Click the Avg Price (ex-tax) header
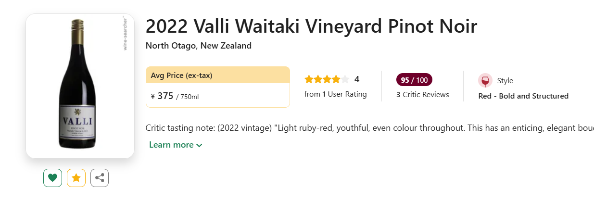The image size is (594, 201). [181, 75]
